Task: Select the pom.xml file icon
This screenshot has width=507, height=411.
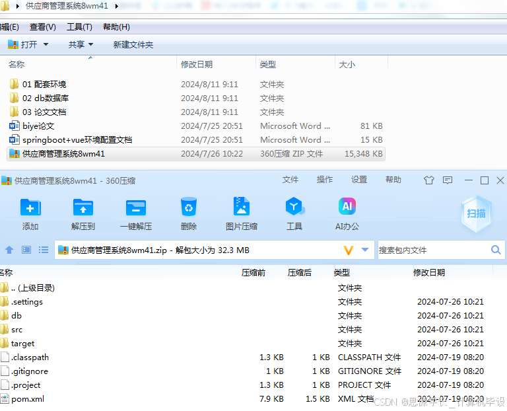Action: (x=5, y=398)
